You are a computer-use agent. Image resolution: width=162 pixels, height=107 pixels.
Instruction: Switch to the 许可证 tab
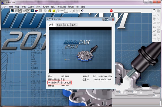point(59,25)
